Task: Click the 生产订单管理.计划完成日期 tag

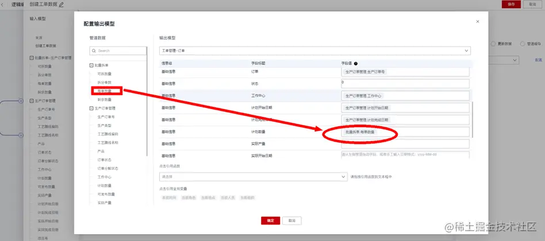Action: pyautogui.click(x=367, y=120)
